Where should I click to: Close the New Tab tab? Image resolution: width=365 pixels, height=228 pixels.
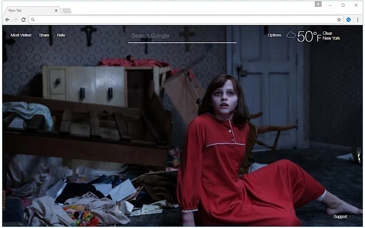(x=56, y=10)
